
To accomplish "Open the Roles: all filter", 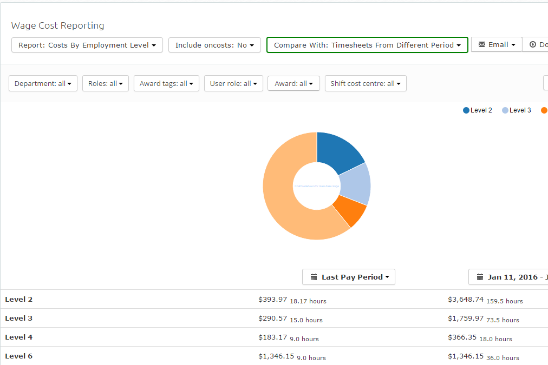I will point(106,83).
